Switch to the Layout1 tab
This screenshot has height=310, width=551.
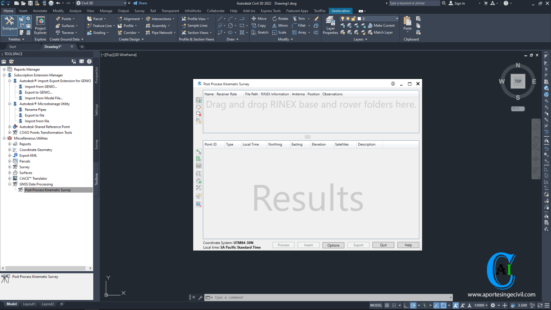coord(29,304)
